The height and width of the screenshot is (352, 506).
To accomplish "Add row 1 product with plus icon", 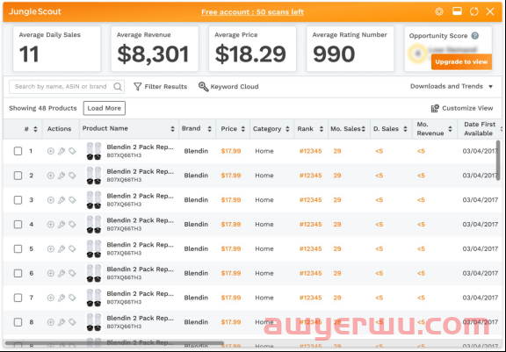I will (51, 151).
